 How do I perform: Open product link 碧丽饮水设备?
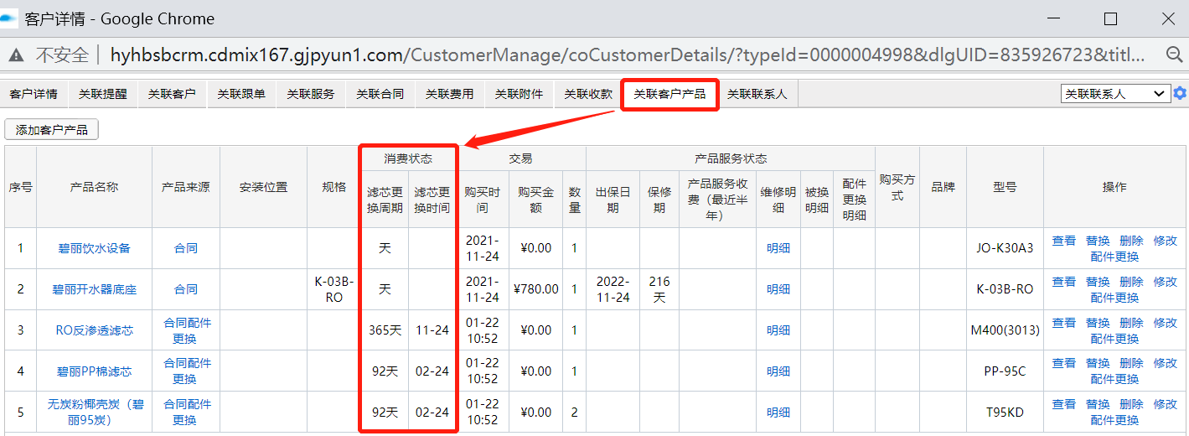coord(94,248)
